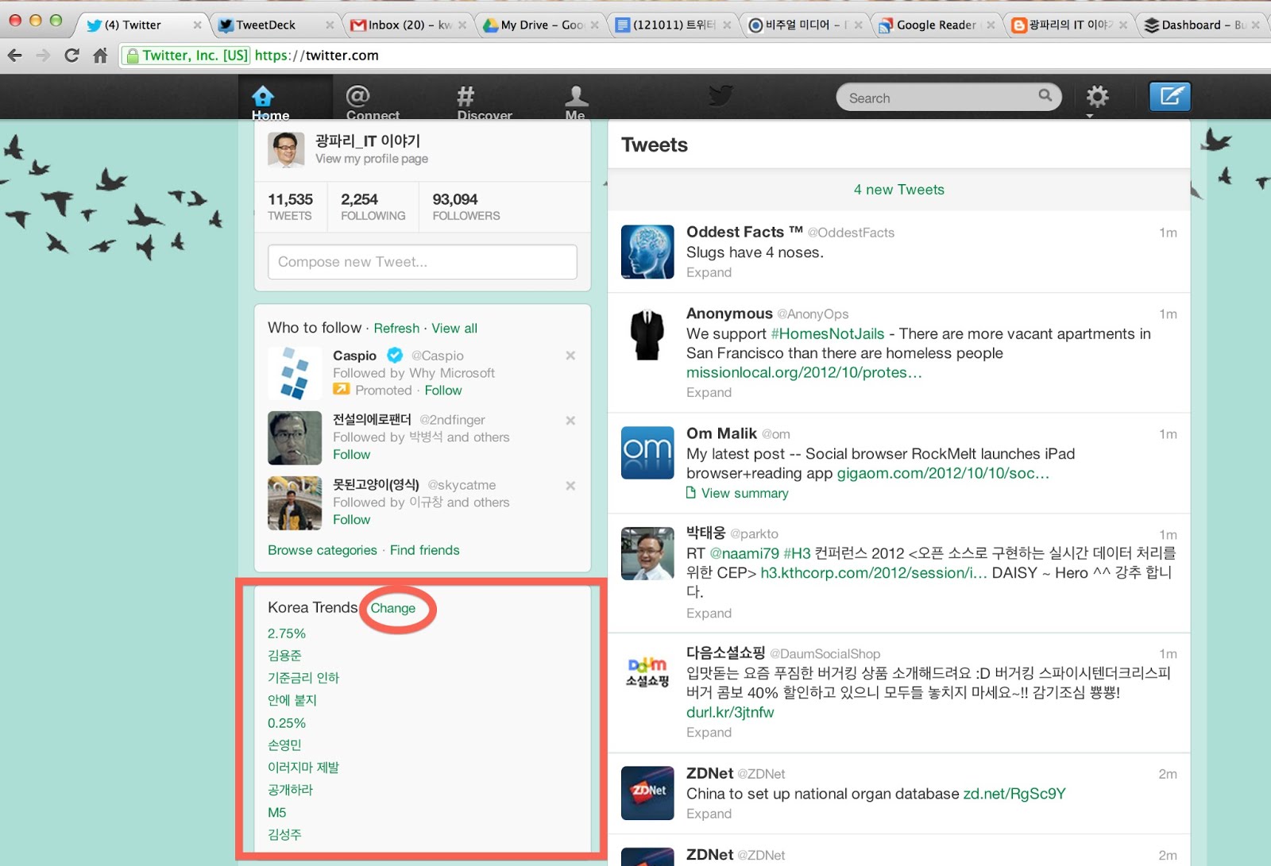Open the durl.kr/3jtnfw link

tap(730, 712)
